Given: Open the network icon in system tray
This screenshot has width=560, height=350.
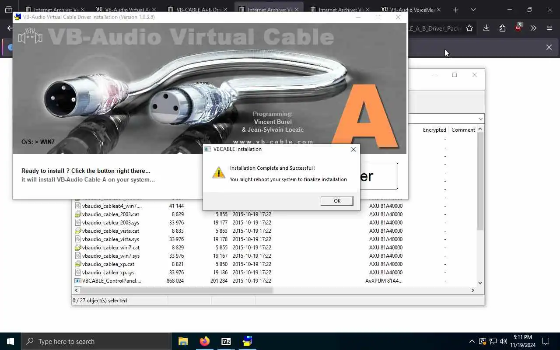Looking at the screenshot, I should point(493,341).
